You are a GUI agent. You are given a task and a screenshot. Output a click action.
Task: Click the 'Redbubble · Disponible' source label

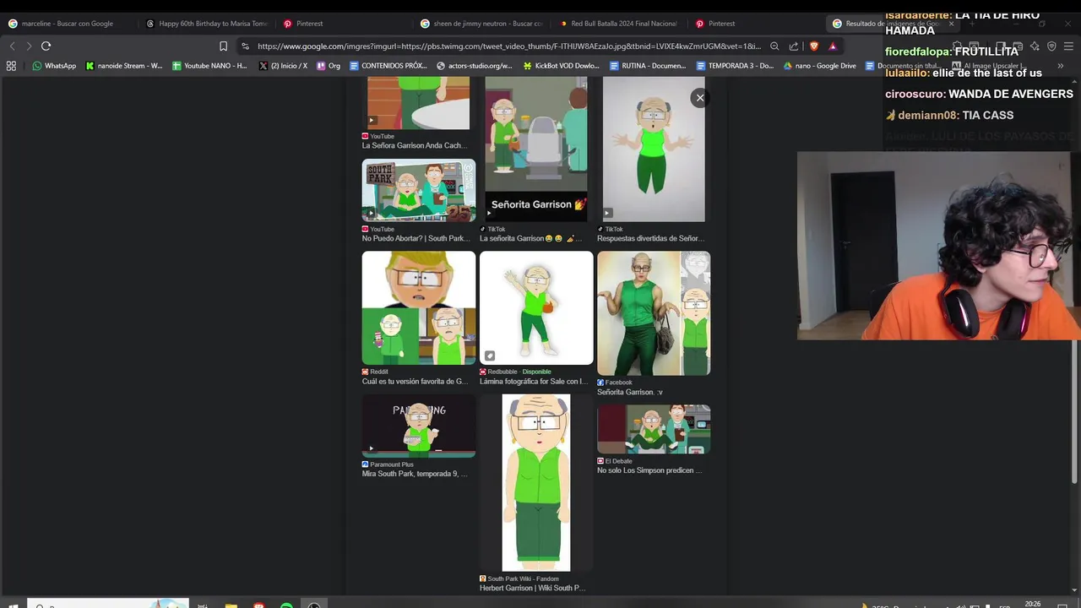click(x=515, y=372)
